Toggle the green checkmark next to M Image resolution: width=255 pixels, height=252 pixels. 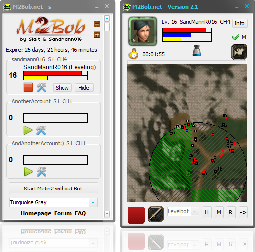[236, 37]
